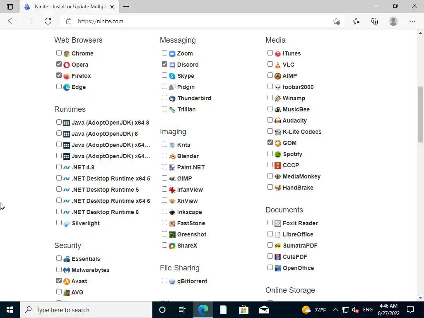Go back to previous page
The image size is (424, 318).
(12, 21)
